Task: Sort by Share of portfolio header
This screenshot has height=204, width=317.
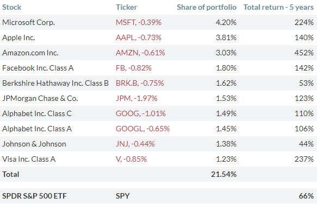Action: tap(207, 7)
